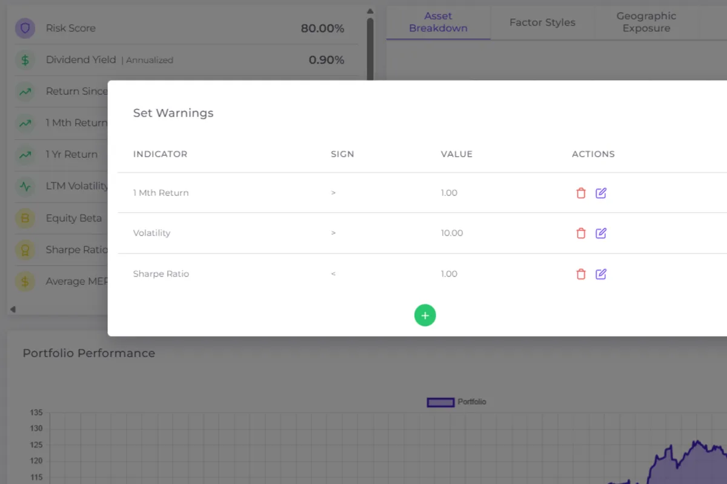Edit the Volatility warning row
Viewport: 727px width, 484px height.
(600, 233)
